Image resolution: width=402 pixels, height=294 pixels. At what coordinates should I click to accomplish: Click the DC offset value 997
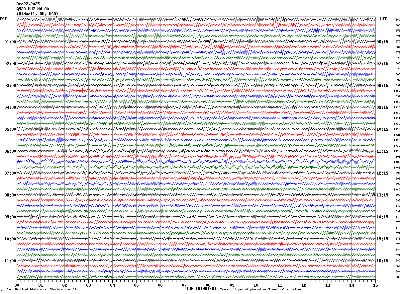point(398,80)
